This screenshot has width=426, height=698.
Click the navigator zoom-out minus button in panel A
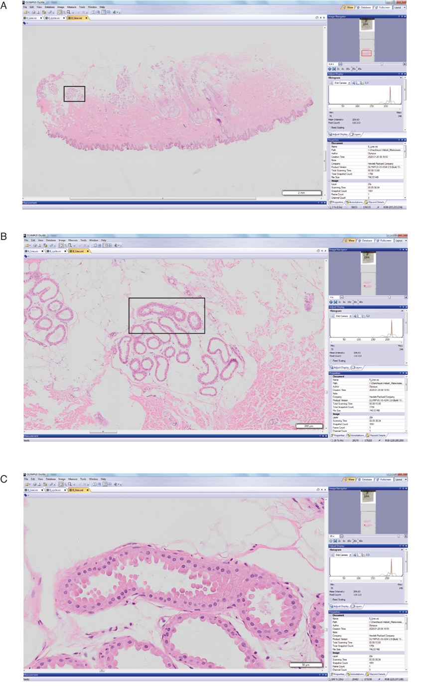tap(340, 64)
